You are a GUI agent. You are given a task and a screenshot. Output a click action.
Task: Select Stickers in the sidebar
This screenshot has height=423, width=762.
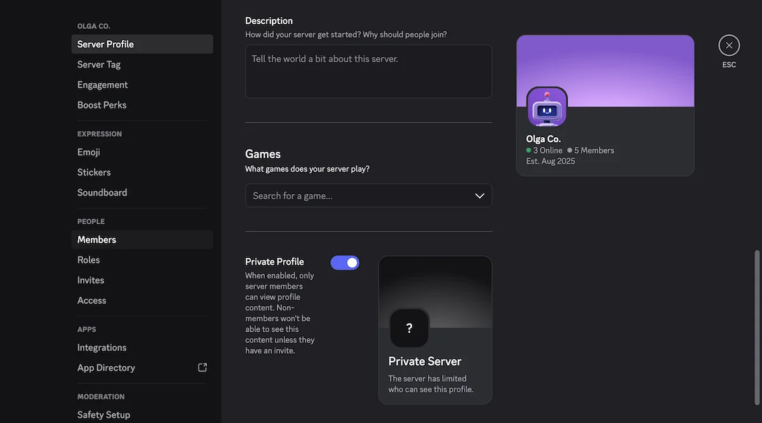coord(142,172)
